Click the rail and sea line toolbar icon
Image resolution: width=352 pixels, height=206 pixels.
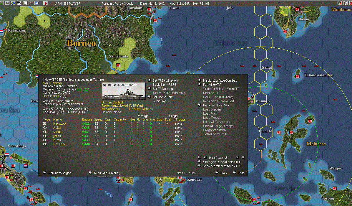pyautogui.click(x=31, y=3)
